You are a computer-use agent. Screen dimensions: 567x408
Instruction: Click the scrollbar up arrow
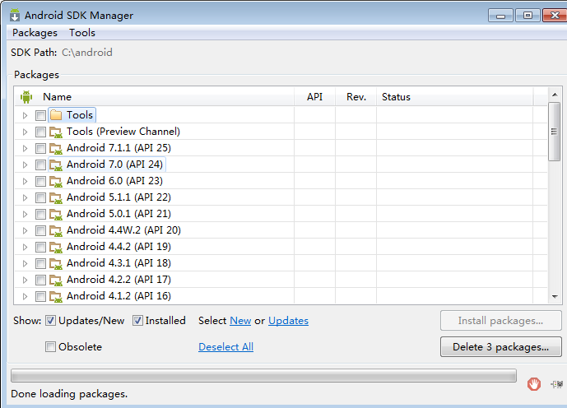tap(555, 95)
